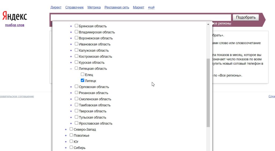Expand the Ярославская область node
275x151 pixels.
(x=71, y=123)
